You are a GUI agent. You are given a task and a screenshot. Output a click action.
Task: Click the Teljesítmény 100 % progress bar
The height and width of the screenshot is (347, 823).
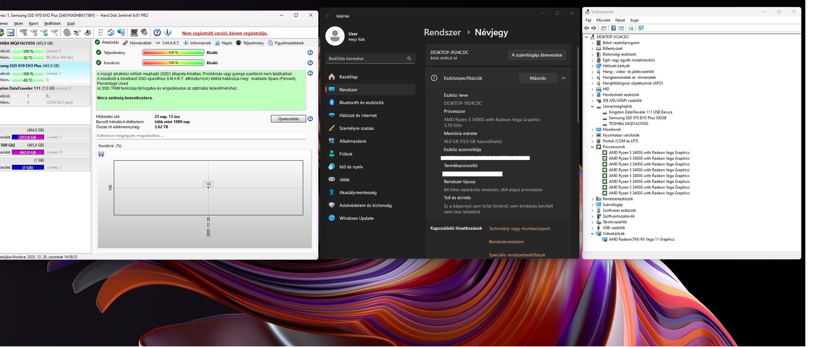click(x=173, y=53)
